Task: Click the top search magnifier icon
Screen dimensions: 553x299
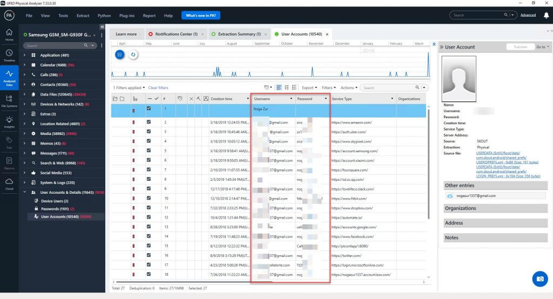Action: 505,15
